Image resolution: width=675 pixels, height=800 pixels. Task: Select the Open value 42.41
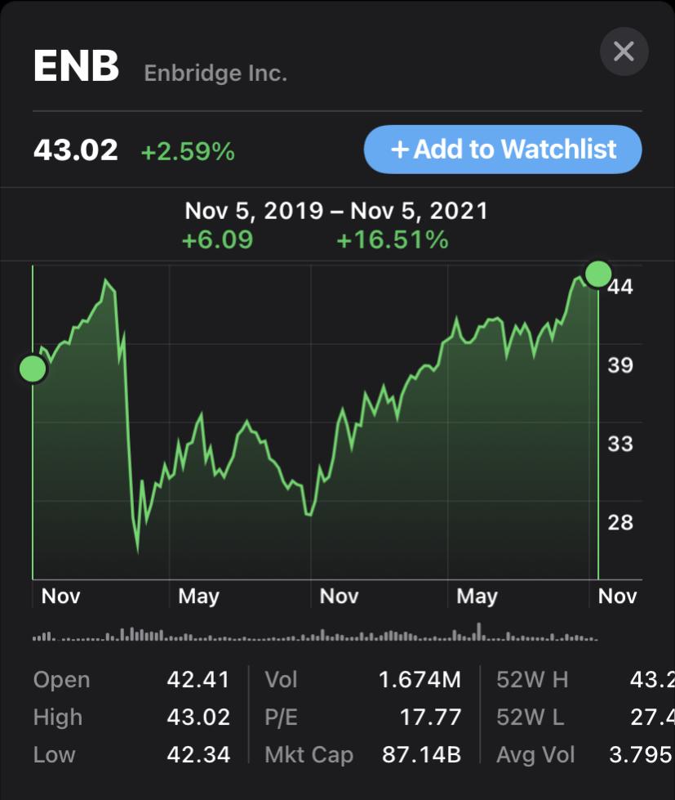(x=198, y=679)
